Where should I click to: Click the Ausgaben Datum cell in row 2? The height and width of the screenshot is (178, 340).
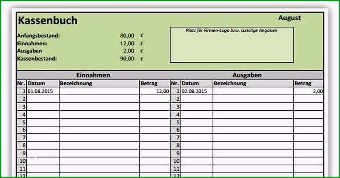197,99
